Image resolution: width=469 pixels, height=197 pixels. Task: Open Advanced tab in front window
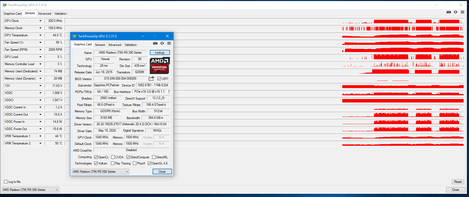(x=115, y=45)
